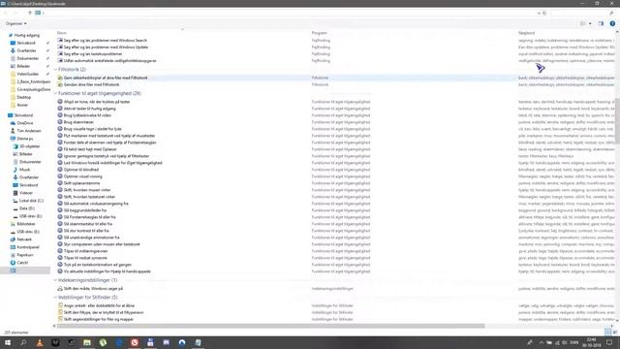Open the Windows Start menu
The height and width of the screenshot is (349, 620).
(x=8, y=342)
